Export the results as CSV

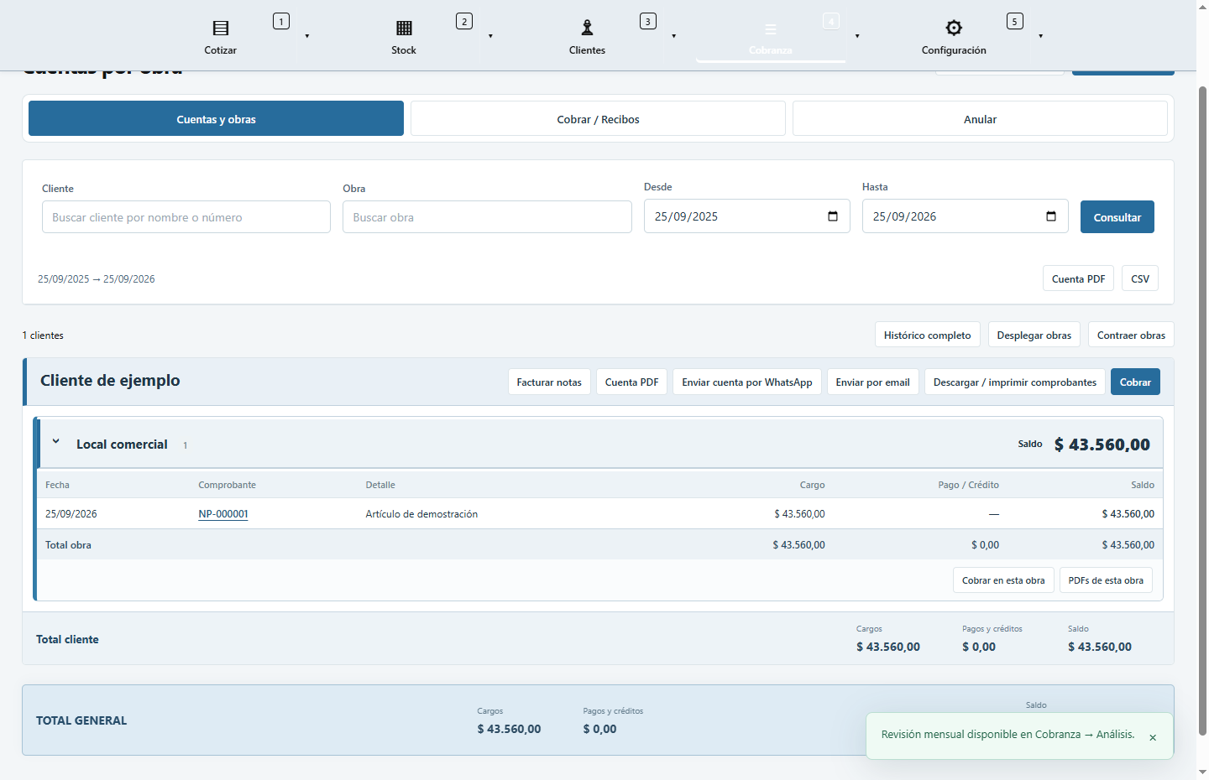pos(1140,278)
